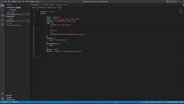Click LF end-of-line indicator
Image resolution: width=184 pixels, height=104 pixels.
163,102
